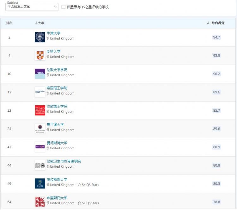Image resolution: width=237 pixels, height=210 pixels.
Task: Click the Manchester University purple logo
Action: tap(40, 147)
